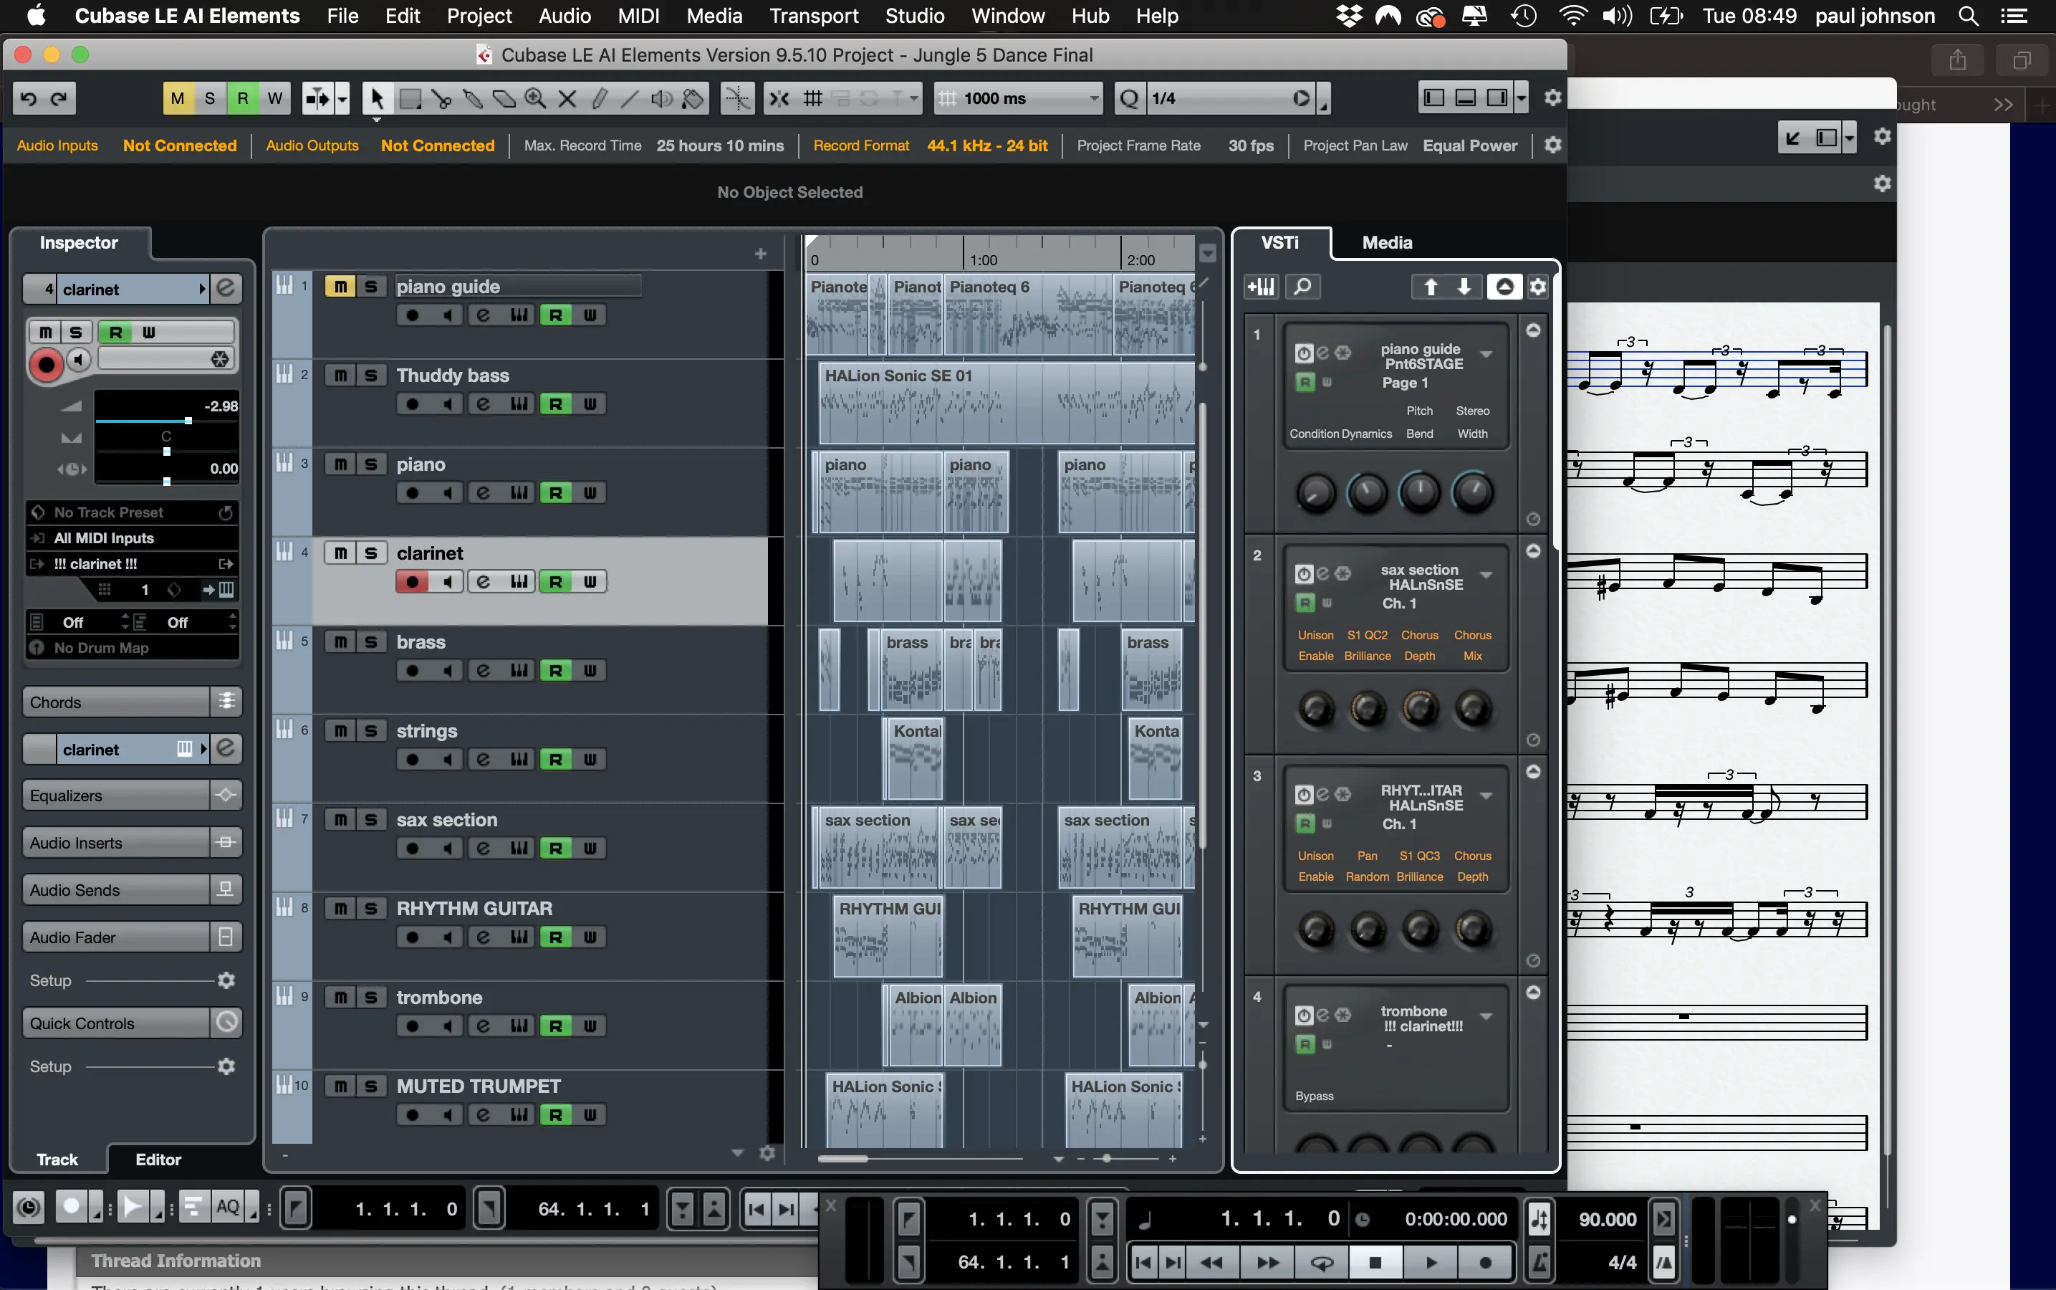Disable record enable on clarinet track

pos(413,582)
